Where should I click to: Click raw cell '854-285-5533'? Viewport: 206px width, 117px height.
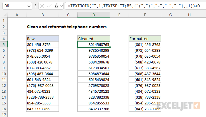pos(43,103)
